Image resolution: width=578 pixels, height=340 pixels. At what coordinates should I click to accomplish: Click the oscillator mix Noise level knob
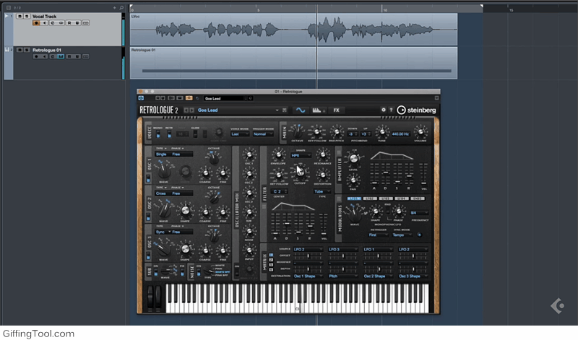(249, 231)
